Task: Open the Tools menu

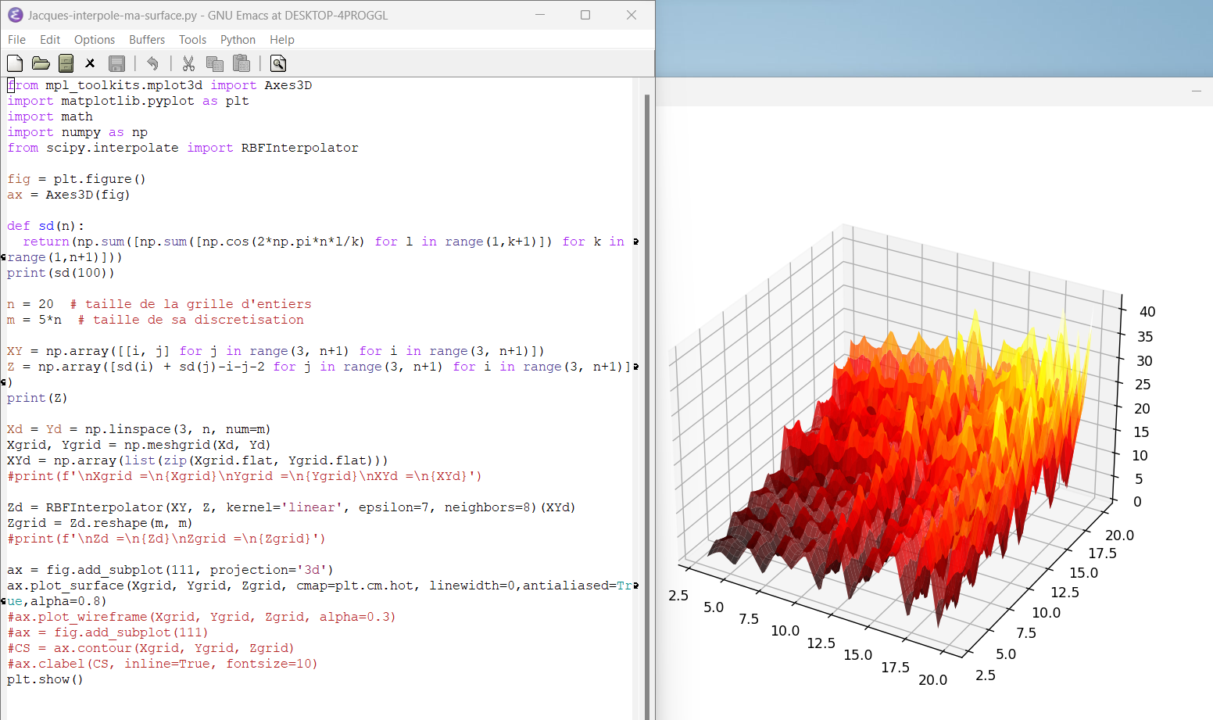Action: pos(192,40)
